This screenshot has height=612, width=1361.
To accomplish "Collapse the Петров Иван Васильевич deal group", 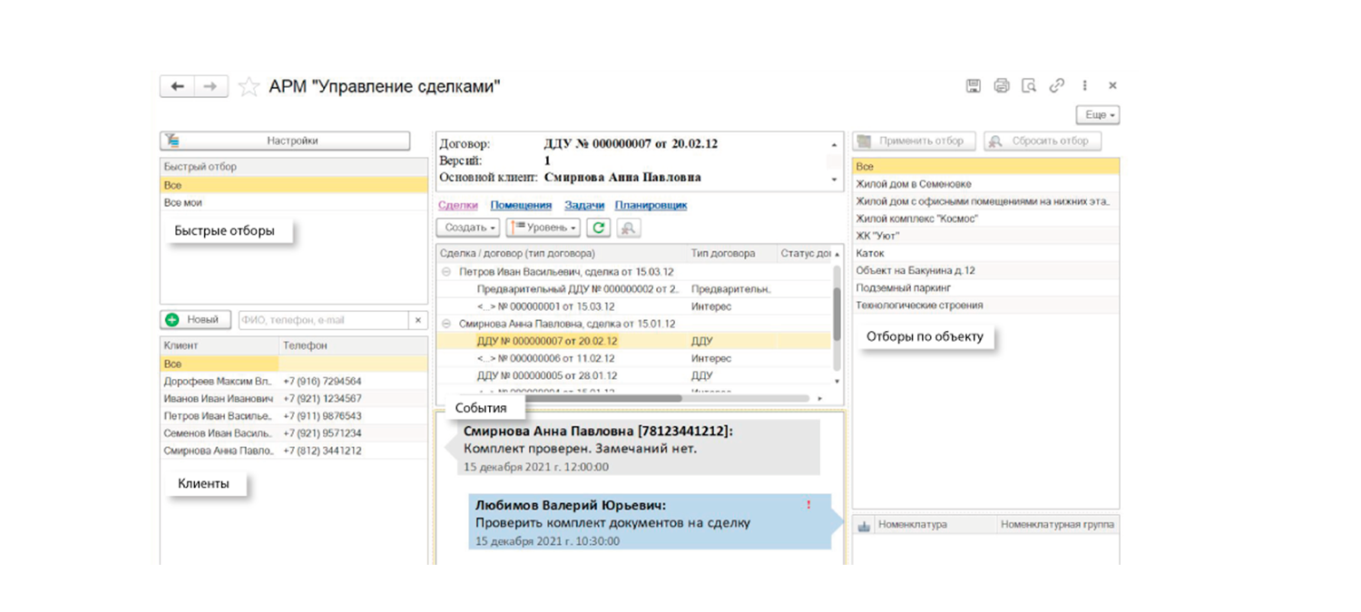I will click(446, 272).
